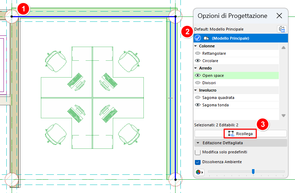Click the Ricollega button
Image resolution: width=295 pixels, height=193 pixels.
(x=240, y=134)
